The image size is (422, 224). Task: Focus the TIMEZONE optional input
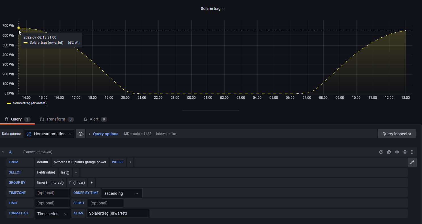coord(52,193)
